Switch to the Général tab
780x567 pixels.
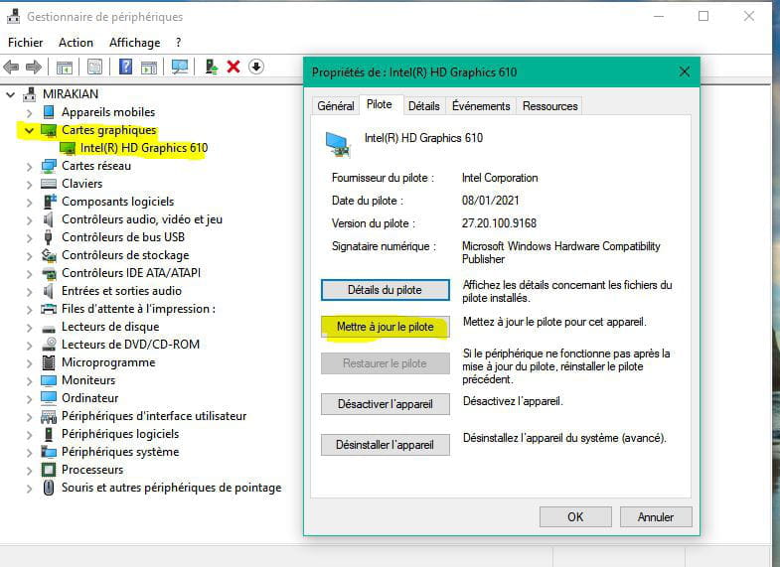(336, 106)
